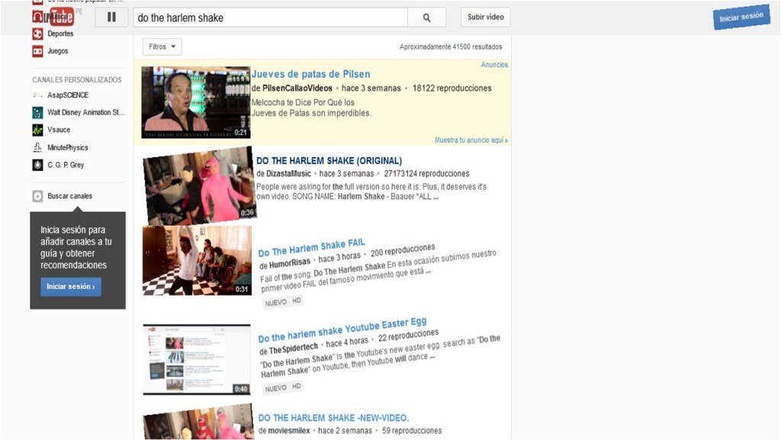Open the Buscar canales link
The width and height of the screenshot is (781, 440).
coord(69,196)
